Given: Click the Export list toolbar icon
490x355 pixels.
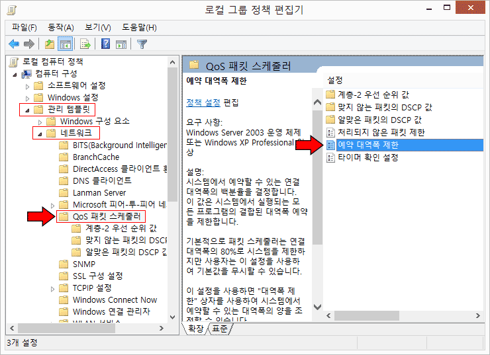Looking at the screenshot, I should pyautogui.click(x=85, y=44).
